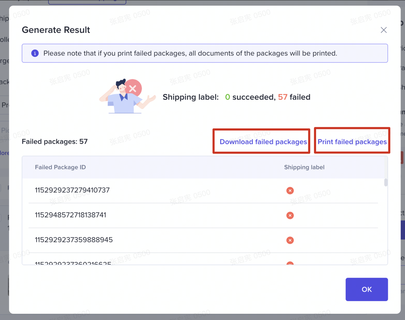405x320 pixels.
Task: Click the print failed packages notice text
Action: coord(190,53)
